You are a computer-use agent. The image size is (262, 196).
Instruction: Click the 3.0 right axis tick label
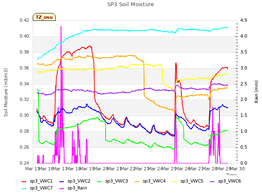click(x=244, y=68)
